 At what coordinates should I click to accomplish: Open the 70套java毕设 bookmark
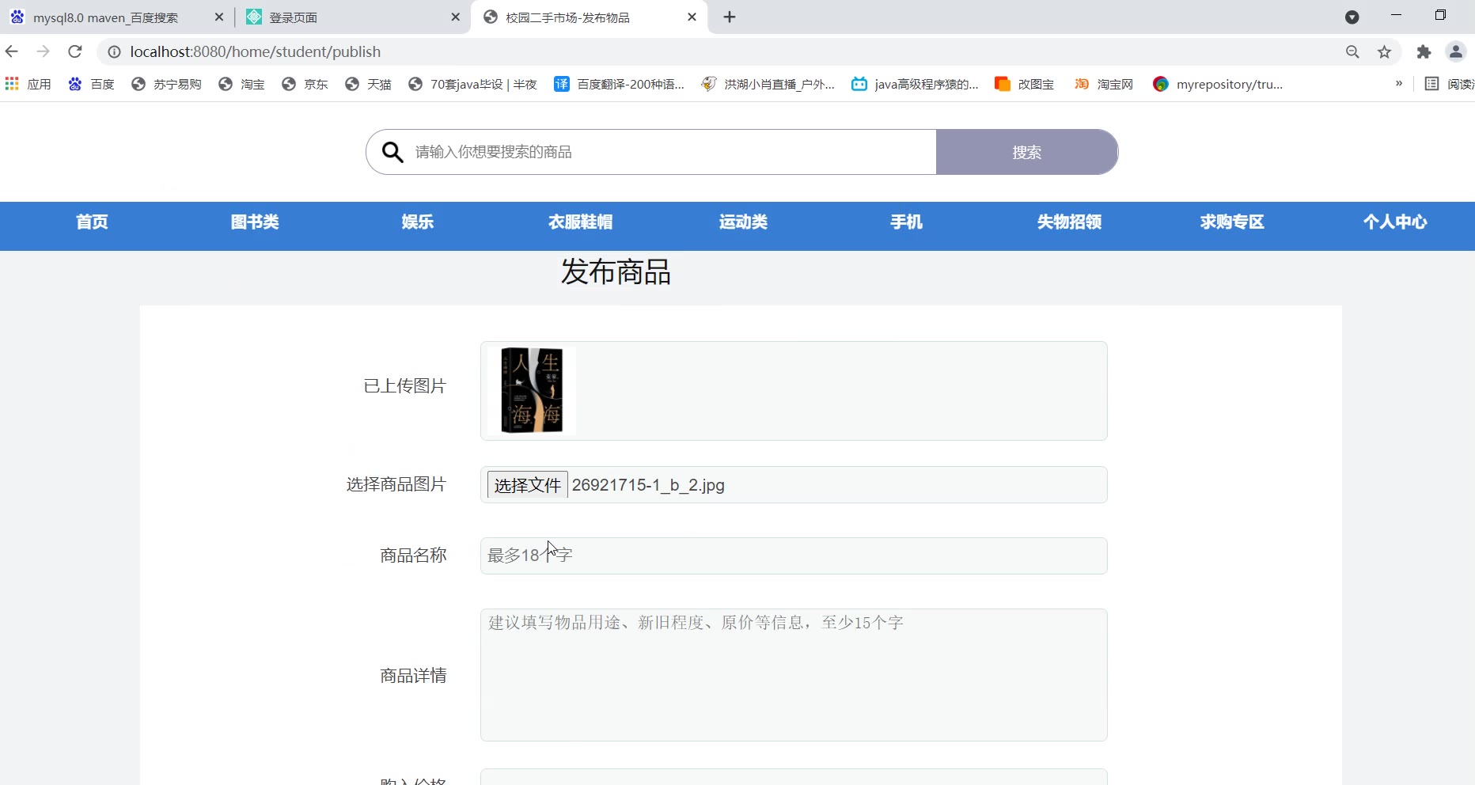[x=472, y=84]
